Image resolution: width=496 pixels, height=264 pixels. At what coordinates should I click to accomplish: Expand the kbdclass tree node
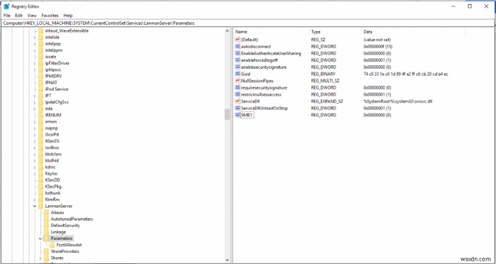point(35,154)
